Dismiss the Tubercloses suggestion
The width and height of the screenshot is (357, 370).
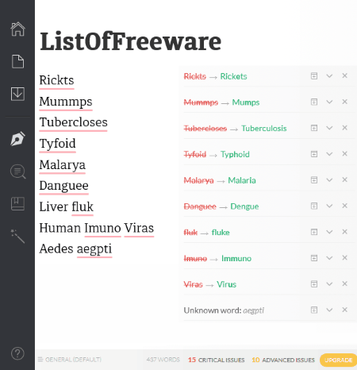point(344,128)
